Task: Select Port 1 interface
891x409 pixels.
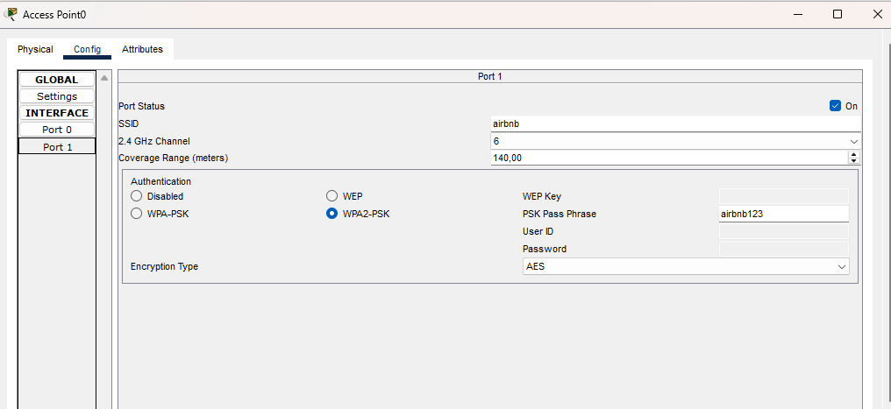Action: pyautogui.click(x=57, y=147)
